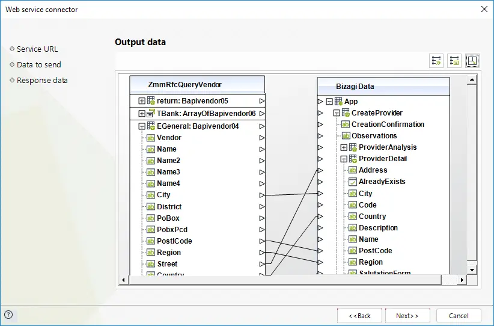Select the Name attribute under ProviderDetail
The height and width of the screenshot is (326, 494).
pyautogui.click(x=368, y=239)
